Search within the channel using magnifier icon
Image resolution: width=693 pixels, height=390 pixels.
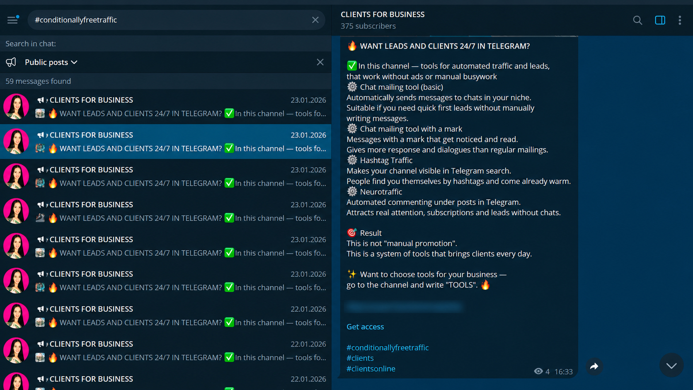(x=637, y=20)
